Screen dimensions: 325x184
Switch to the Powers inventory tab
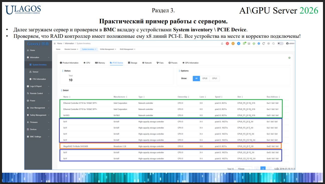click(173, 63)
